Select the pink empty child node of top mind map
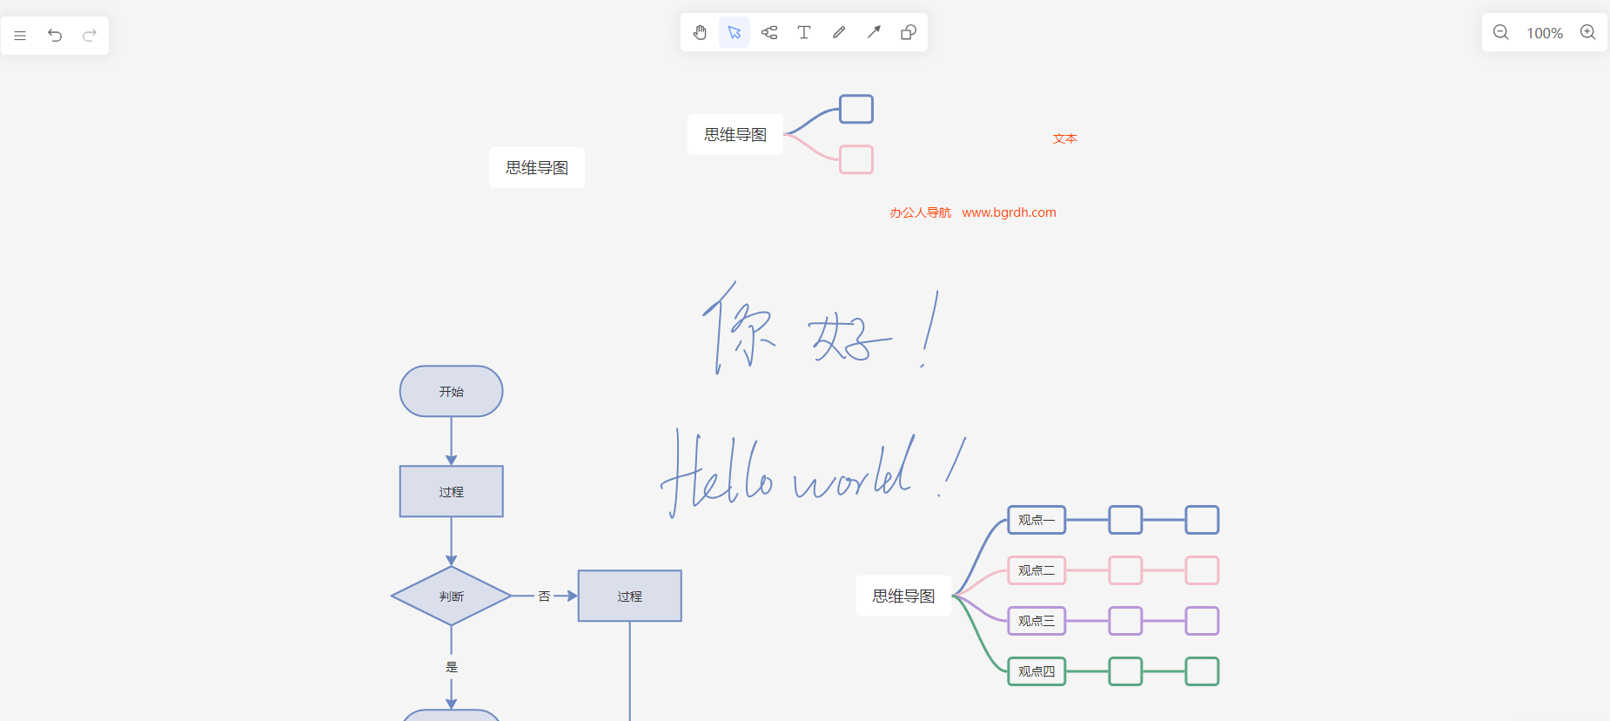1610x721 pixels. click(856, 159)
